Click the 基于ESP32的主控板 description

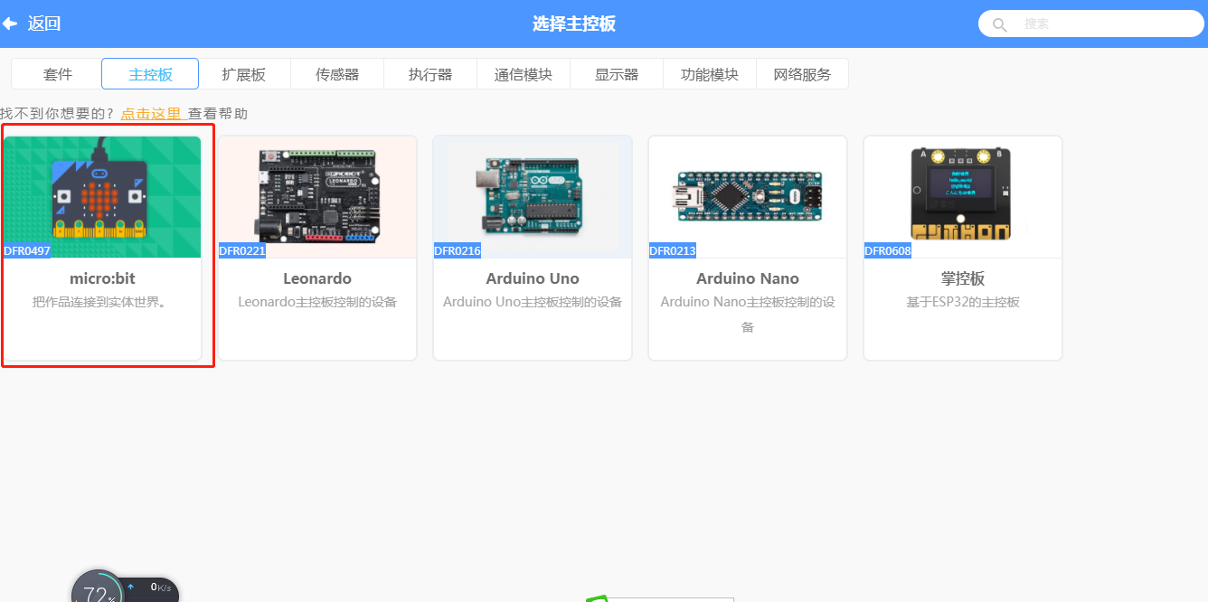[963, 302]
